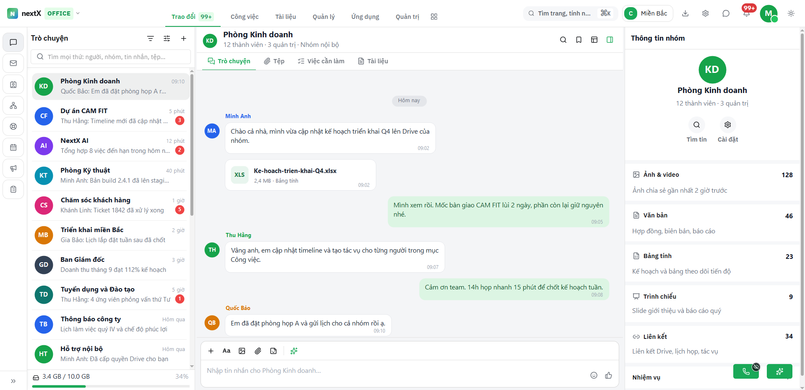Viewport: 805px width, 390px height.
Task: Toggle text formatting Aa in composer
Action: pos(227,351)
